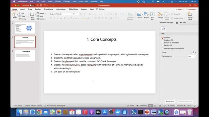Open the Shapes dropdown arrow
This screenshot has width=209, height=117.
point(149,14)
